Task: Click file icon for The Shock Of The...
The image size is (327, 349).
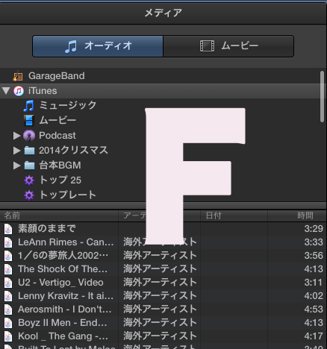Action: [x=8, y=269]
